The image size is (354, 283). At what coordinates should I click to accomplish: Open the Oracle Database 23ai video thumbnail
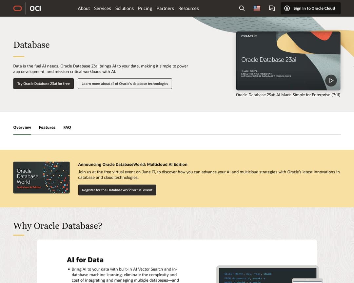pyautogui.click(x=288, y=61)
